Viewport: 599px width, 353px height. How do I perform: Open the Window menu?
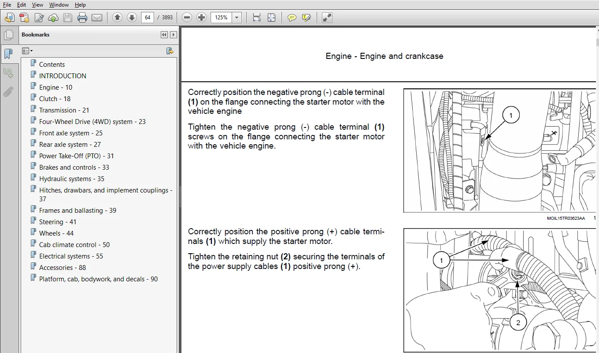pos(59,4)
